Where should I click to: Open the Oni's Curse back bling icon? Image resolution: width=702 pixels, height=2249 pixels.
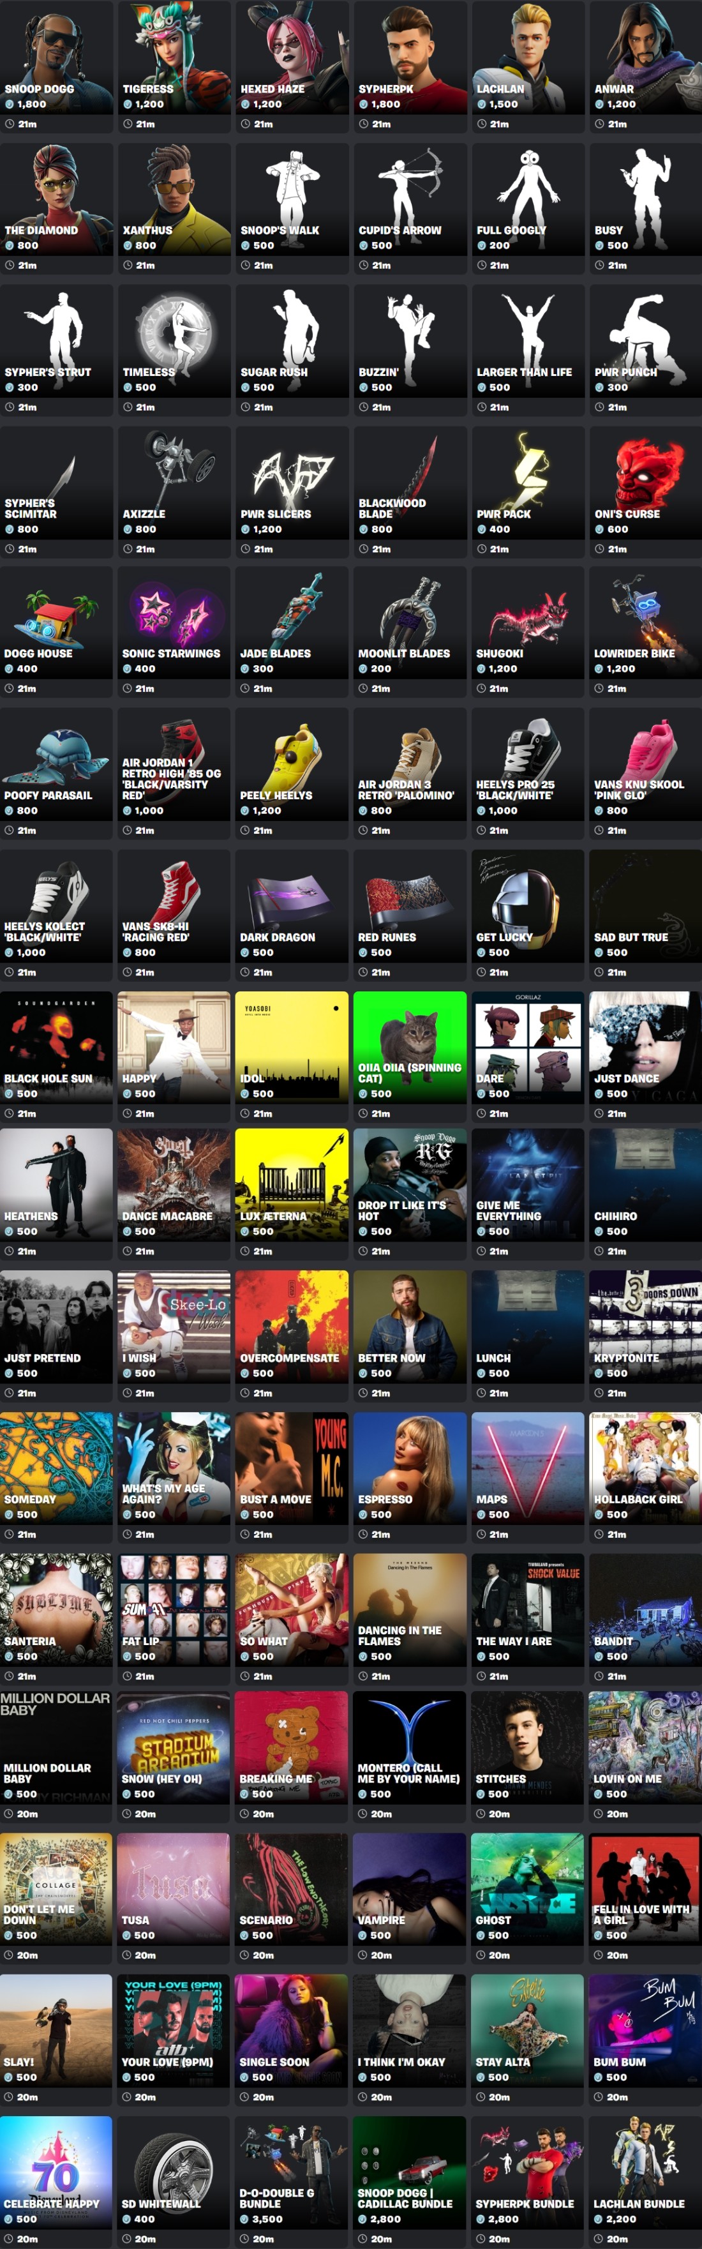pyautogui.click(x=646, y=483)
